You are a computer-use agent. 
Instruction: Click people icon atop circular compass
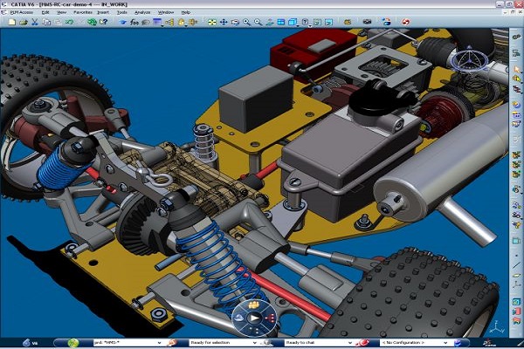254,305
